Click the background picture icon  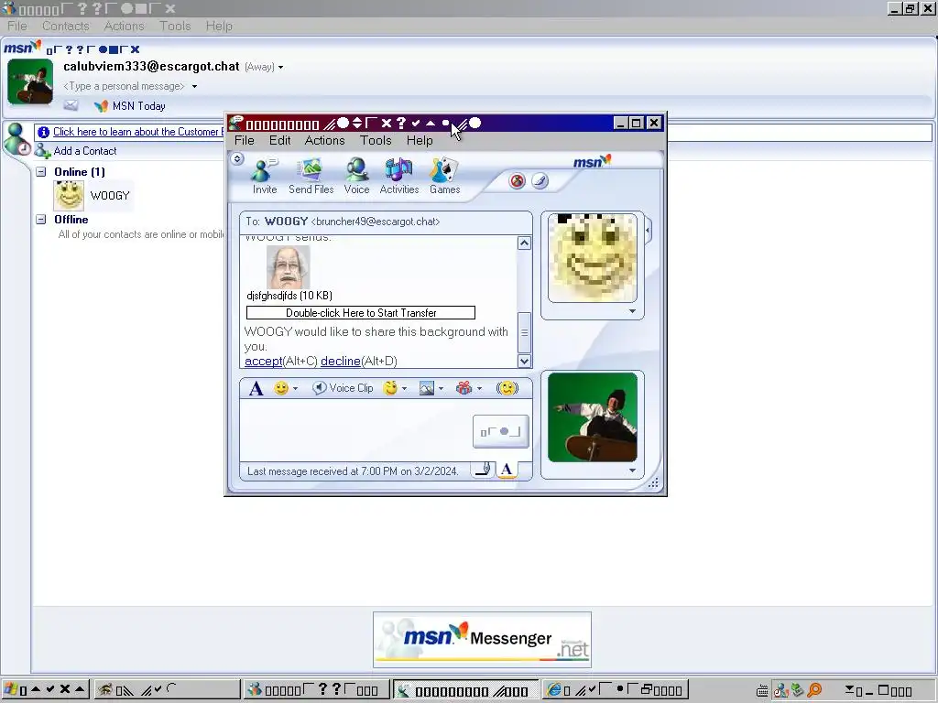(427, 388)
